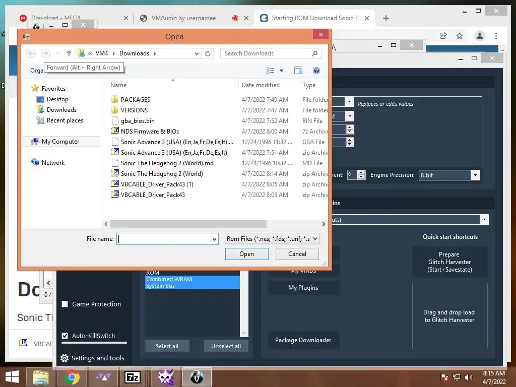
Task: Open the view options dropdown arrow
Action: click(x=281, y=71)
